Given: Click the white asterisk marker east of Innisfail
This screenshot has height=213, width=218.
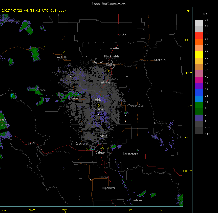Looking at the screenshot, I should [127, 77].
